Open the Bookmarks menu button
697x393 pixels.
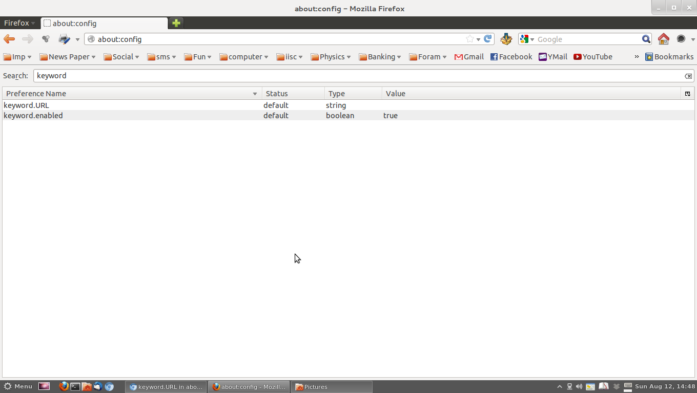coord(669,57)
